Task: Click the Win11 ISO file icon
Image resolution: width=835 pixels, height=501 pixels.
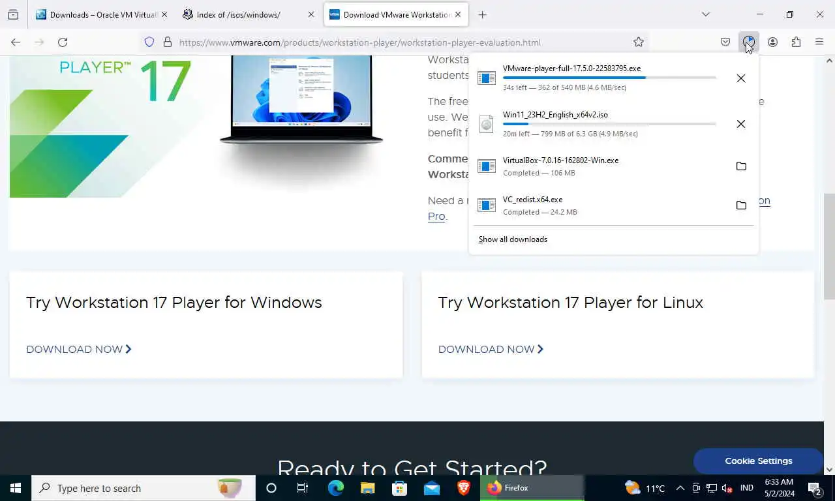Action: [x=487, y=124]
